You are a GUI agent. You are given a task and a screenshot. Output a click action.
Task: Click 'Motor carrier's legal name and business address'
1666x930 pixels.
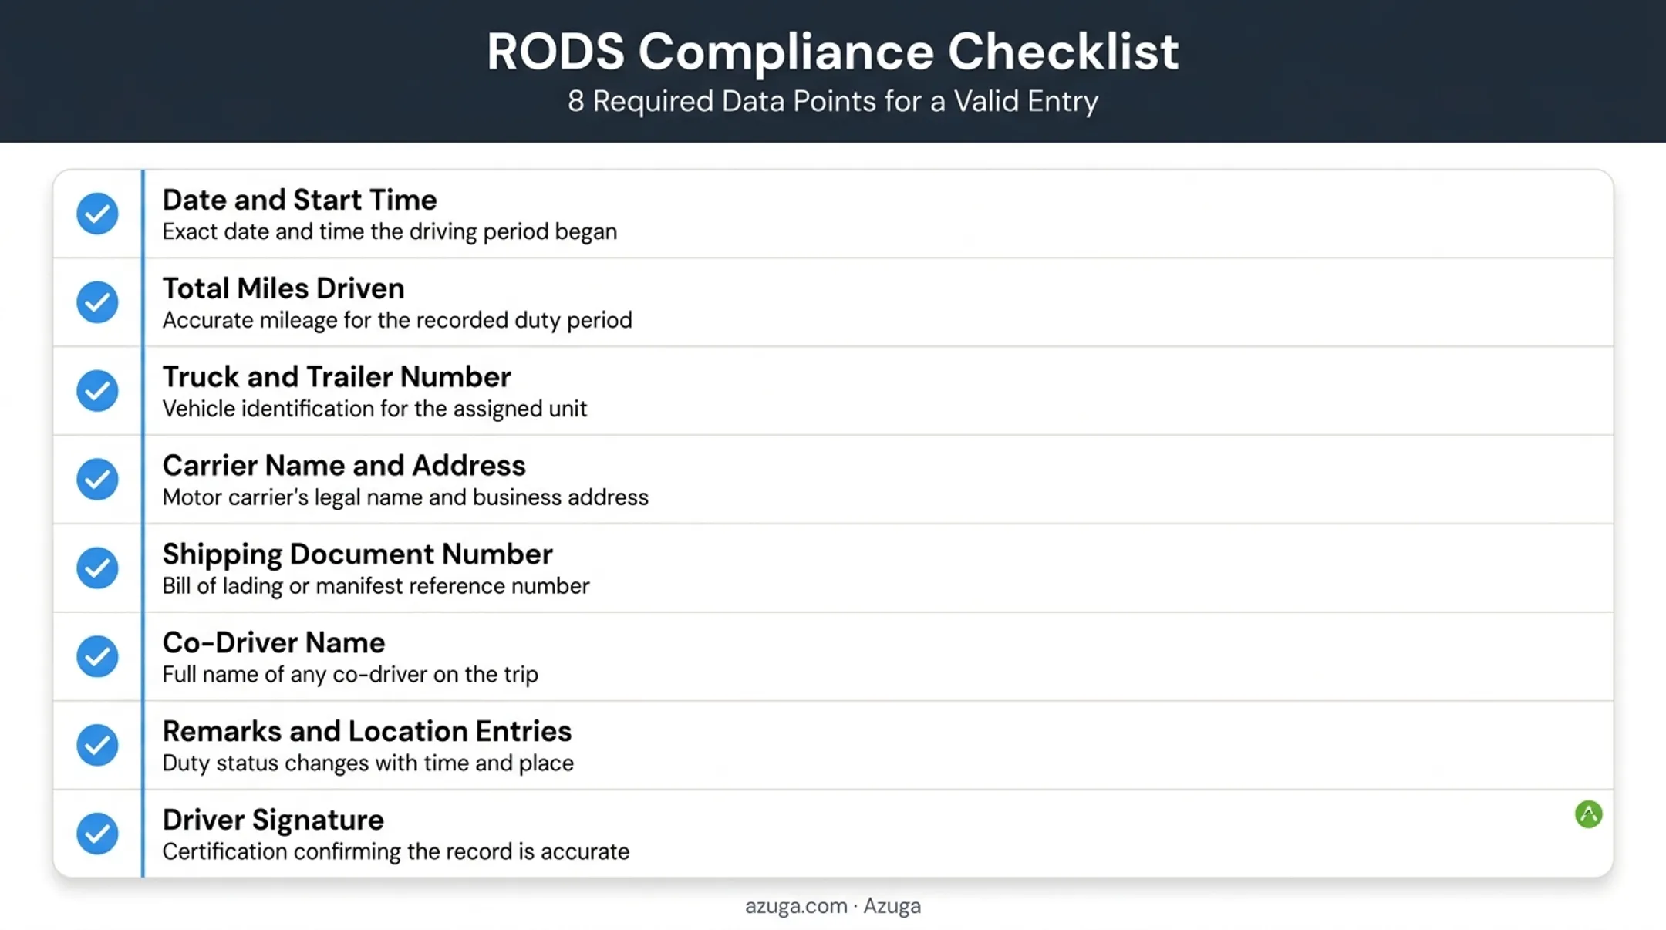[x=405, y=497]
